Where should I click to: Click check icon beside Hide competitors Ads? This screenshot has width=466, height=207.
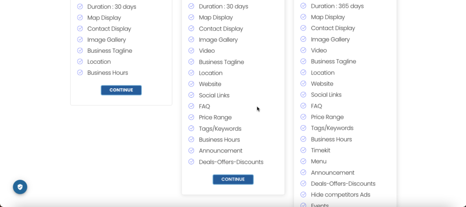[x=303, y=195]
